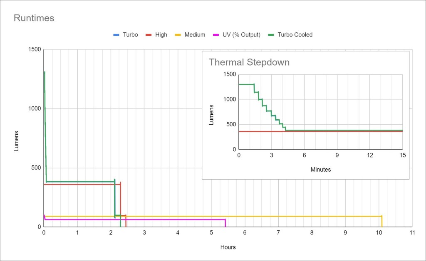This screenshot has height=261, width=426.
Task: Click the 8 tick on the Hours axis
Action: [x=312, y=233]
